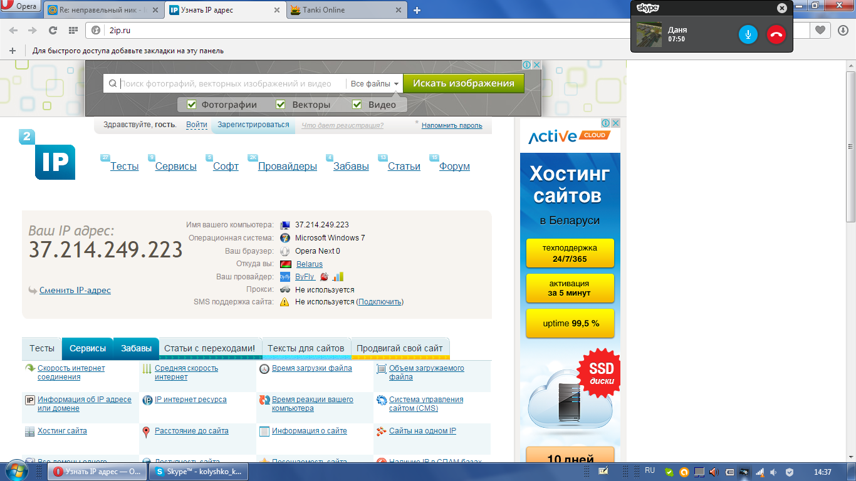Close the Tanki Online tab
The height and width of the screenshot is (481, 856).
[397, 10]
